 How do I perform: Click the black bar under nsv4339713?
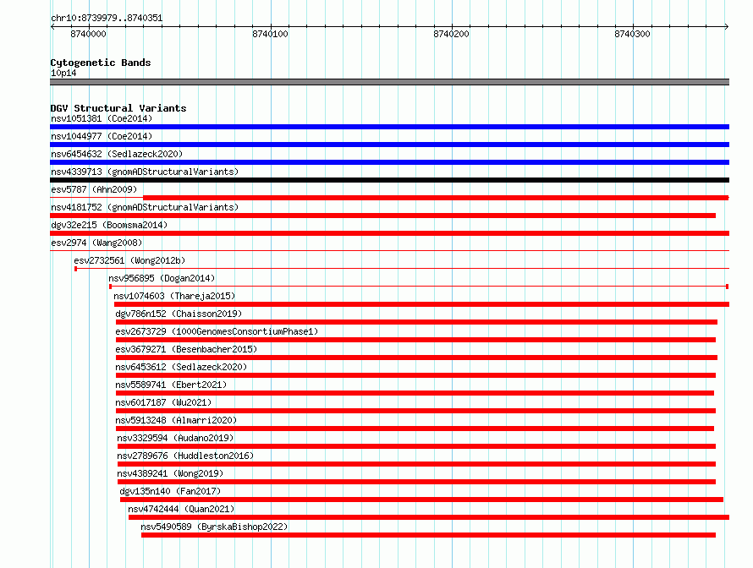(x=389, y=180)
